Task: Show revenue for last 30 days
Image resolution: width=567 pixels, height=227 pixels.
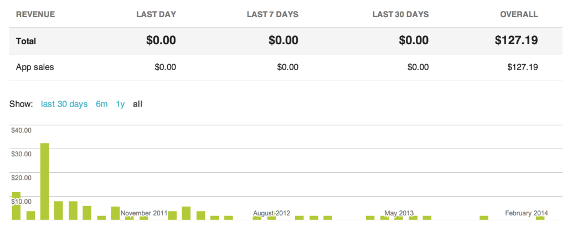Action: [x=64, y=104]
